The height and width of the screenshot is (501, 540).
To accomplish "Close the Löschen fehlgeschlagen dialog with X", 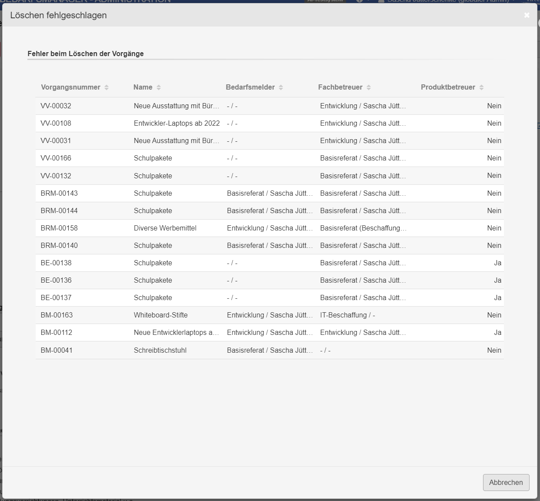I will coord(527,15).
